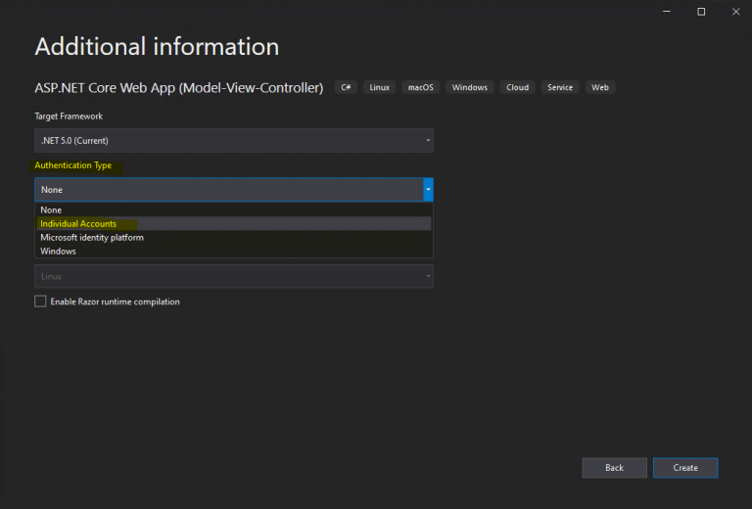Click the Service tag

560,87
